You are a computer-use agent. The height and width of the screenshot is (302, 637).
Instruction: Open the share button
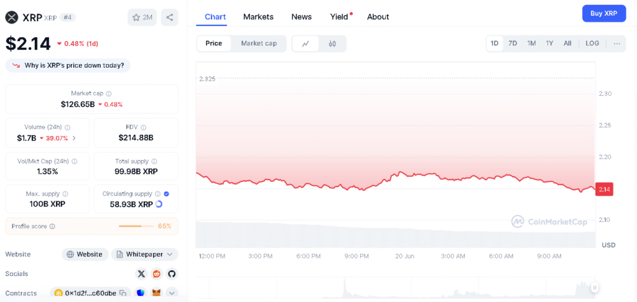[170, 17]
